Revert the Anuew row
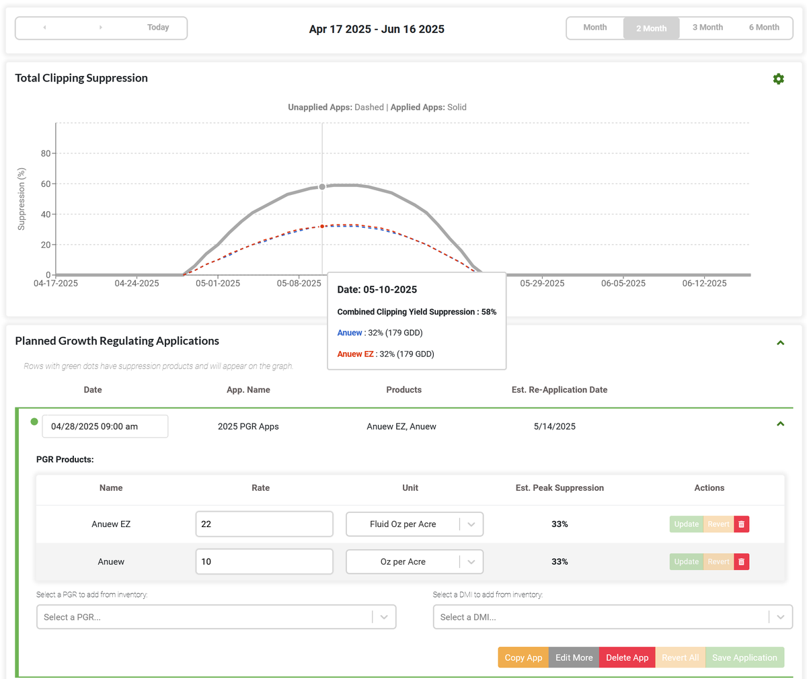 click(x=718, y=562)
